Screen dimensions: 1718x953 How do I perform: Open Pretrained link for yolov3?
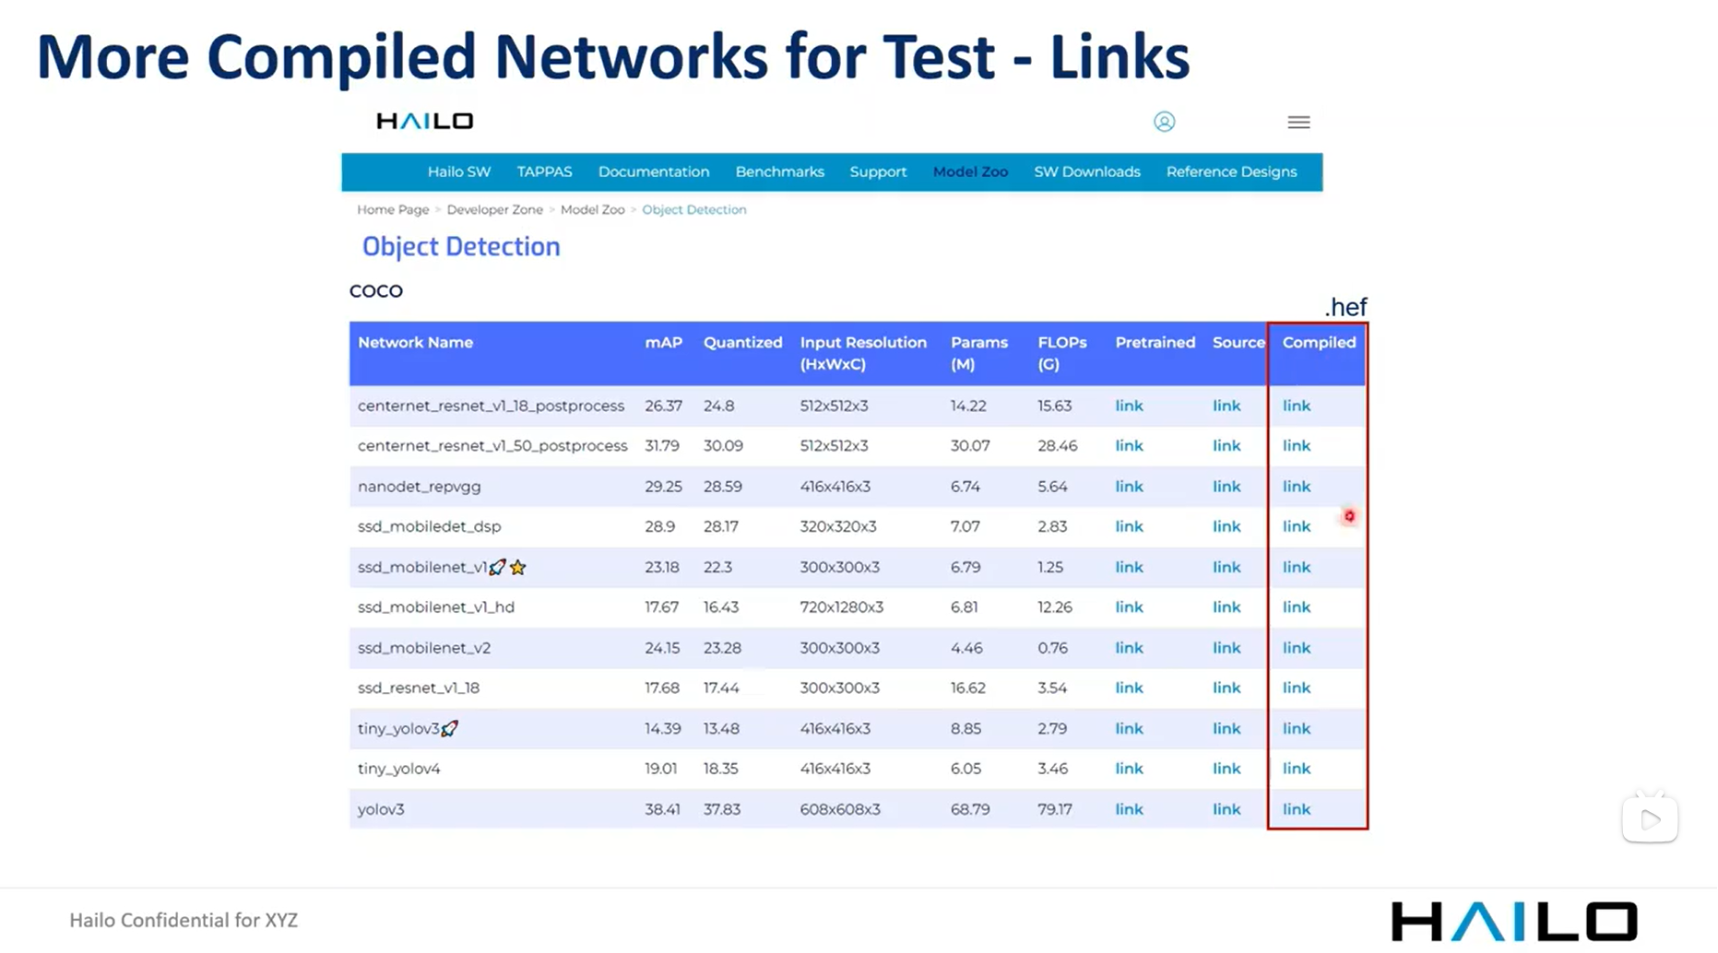click(1129, 808)
